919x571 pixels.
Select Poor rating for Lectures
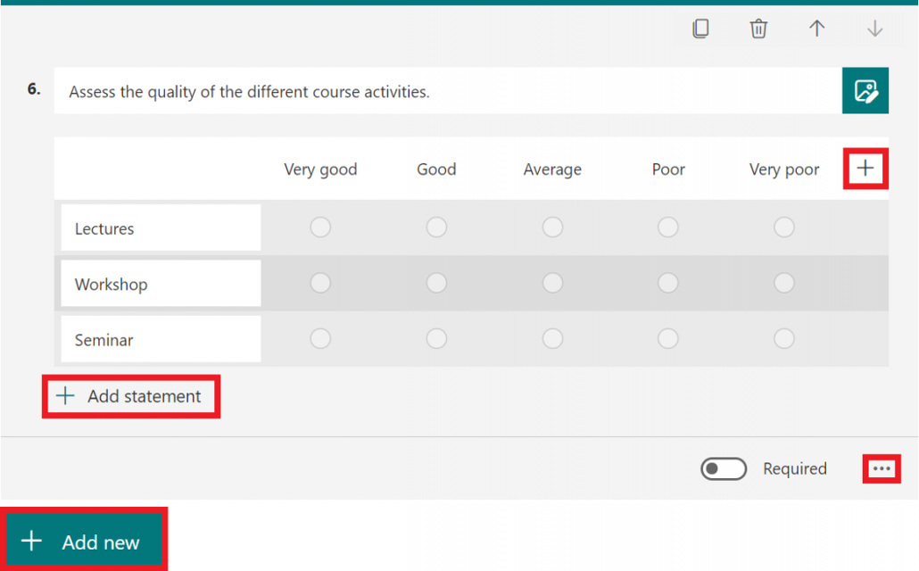pos(668,227)
